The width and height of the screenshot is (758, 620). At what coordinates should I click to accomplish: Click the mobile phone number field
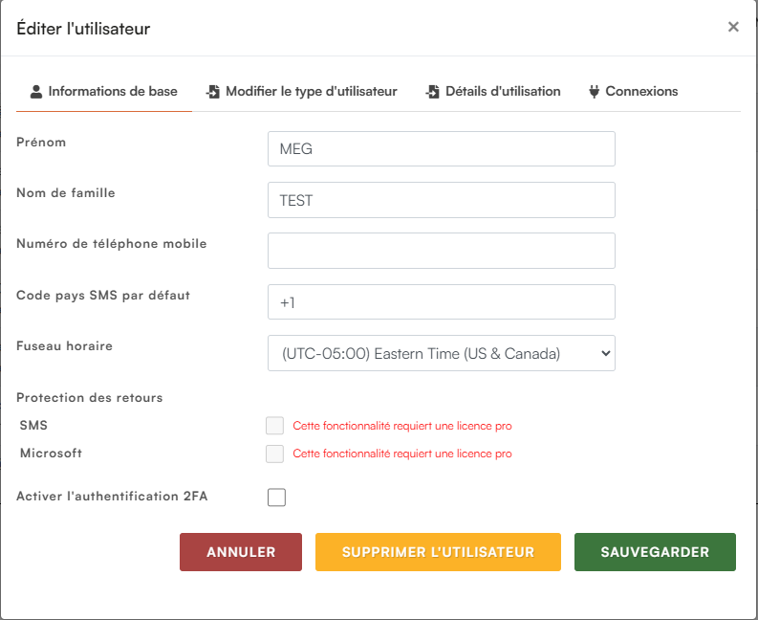(441, 251)
